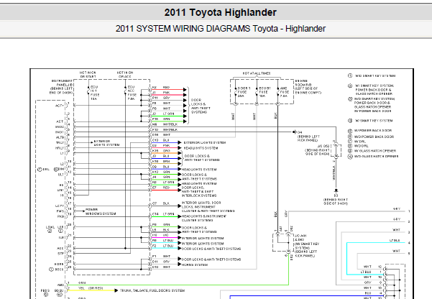Click the "HORN" pin label
The image size is (432, 299).
click(59, 264)
